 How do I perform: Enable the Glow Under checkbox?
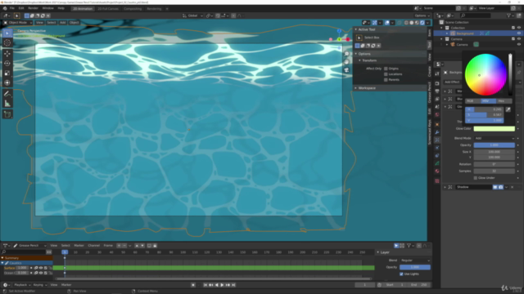[x=475, y=178]
